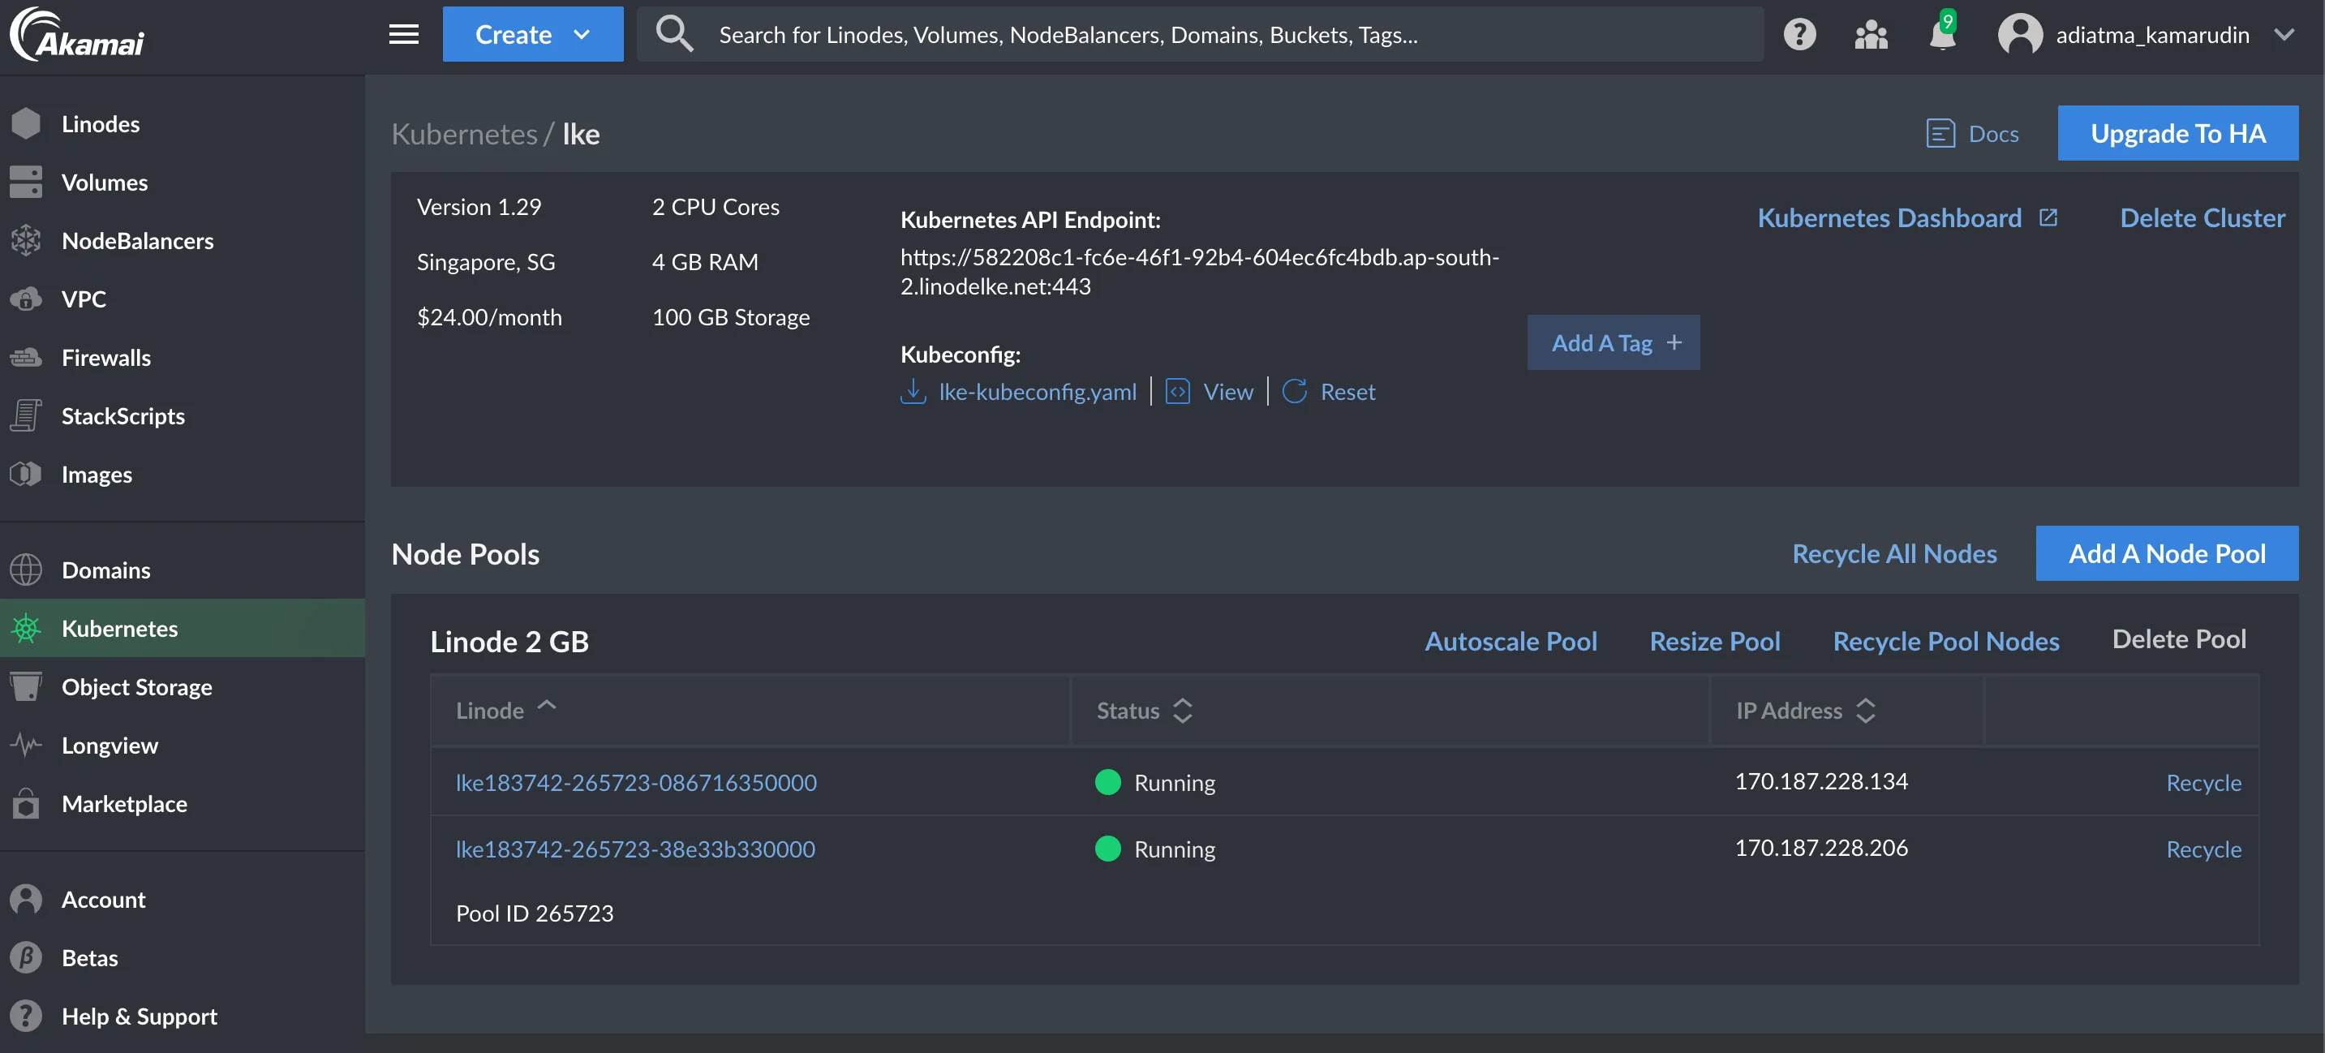Sort by Status column arrows
Viewport: 2325px width, 1053px height.
[1182, 710]
